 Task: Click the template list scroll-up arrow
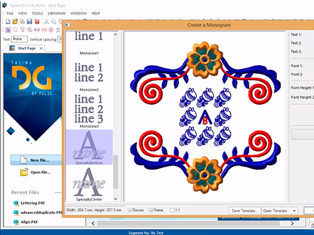point(116,34)
